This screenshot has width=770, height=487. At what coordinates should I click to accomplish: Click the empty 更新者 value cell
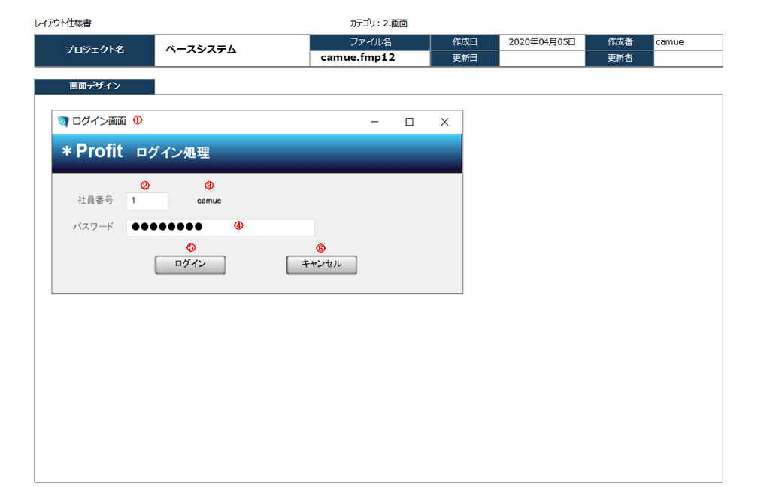click(x=687, y=59)
